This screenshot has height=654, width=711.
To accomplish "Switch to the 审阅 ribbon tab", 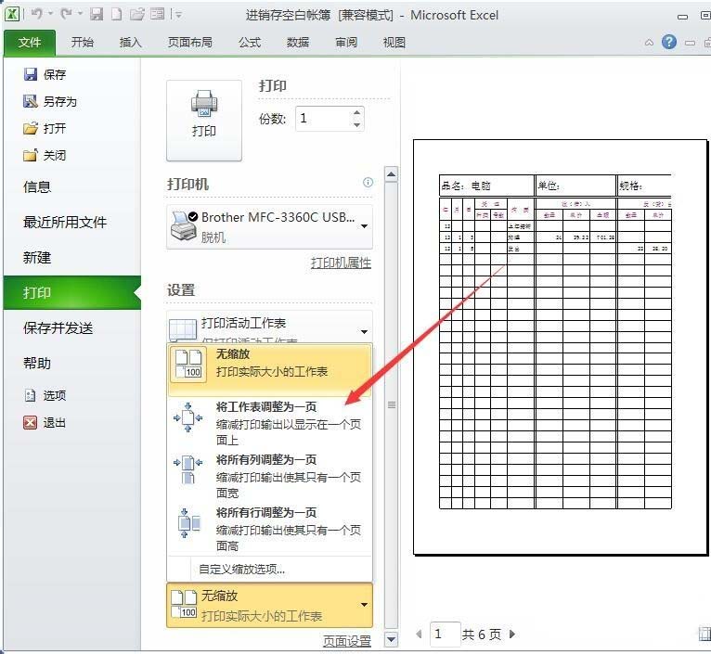I will [346, 43].
